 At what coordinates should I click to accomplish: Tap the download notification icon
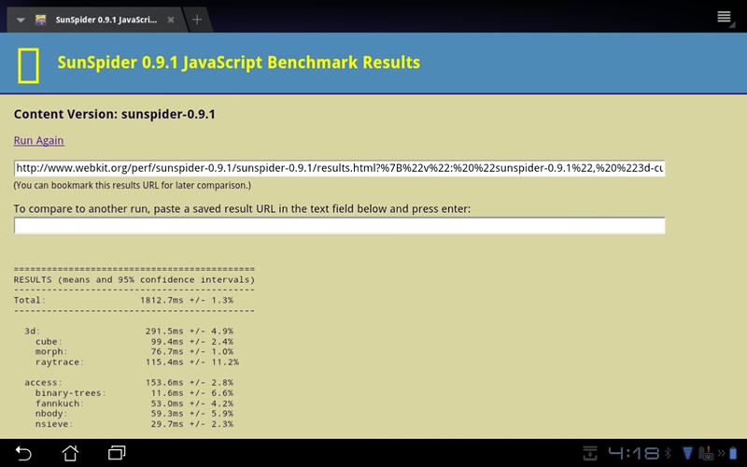click(x=590, y=453)
